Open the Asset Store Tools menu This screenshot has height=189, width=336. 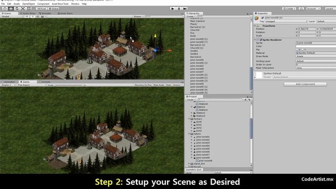[60, 4]
